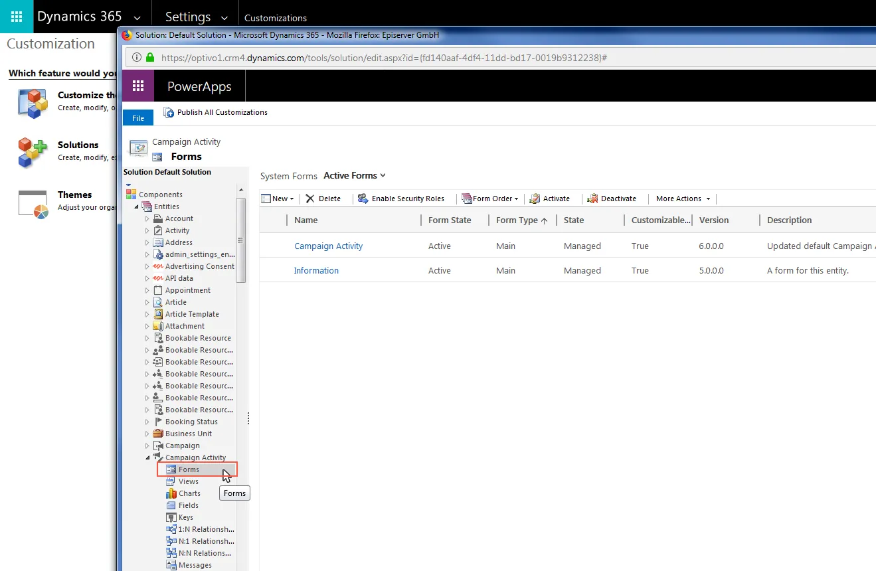Click the Delete X icon in toolbar

click(310, 199)
